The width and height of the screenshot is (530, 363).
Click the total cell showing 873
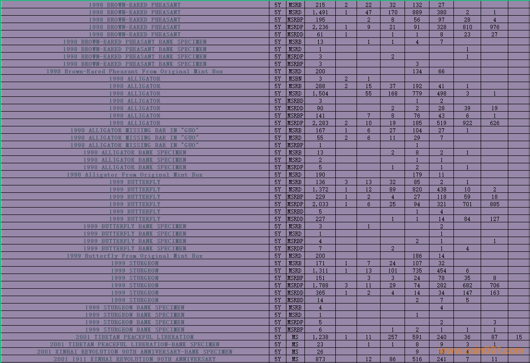click(x=320, y=359)
